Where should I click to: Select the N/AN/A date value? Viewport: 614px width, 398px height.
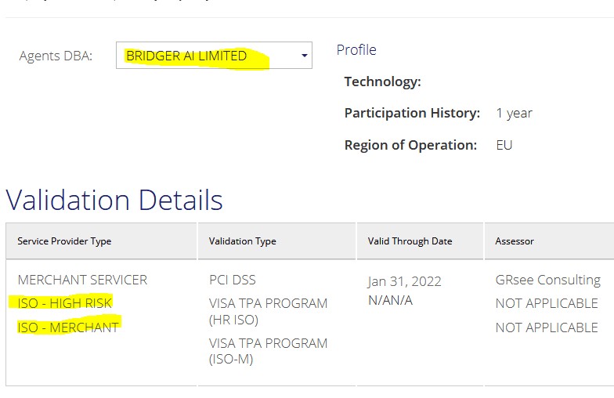click(390, 300)
